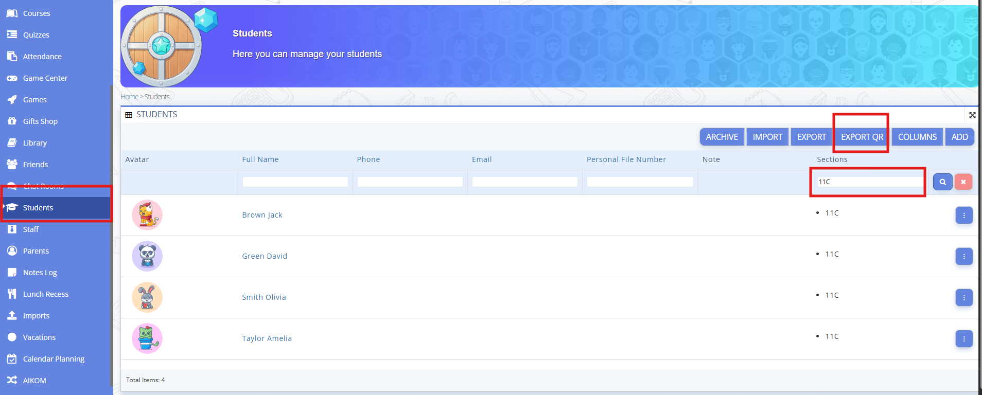Open the COLUMNS chooser button
This screenshot has height=395, width=982.
[917, 137]
